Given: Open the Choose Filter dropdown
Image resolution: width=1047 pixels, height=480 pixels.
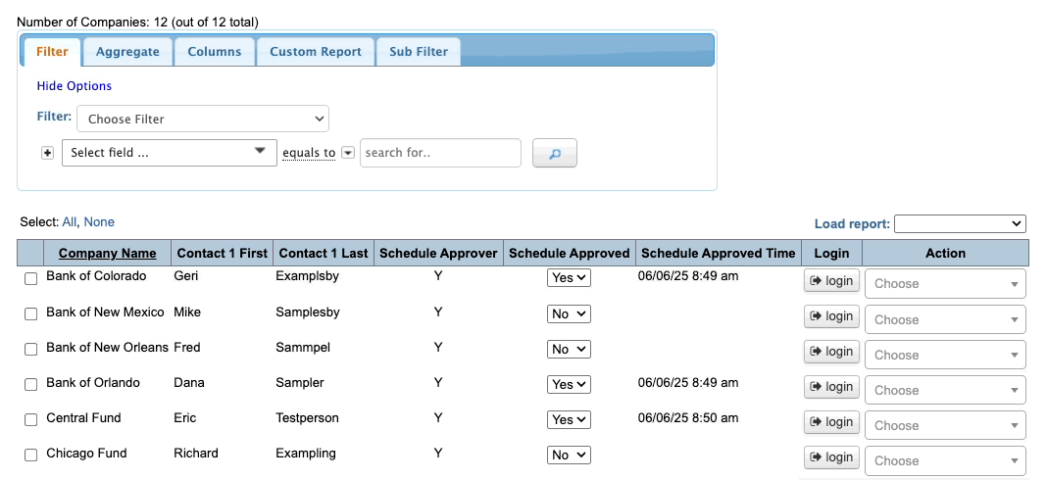Looking at the screenshot, I should coord(203,119).
